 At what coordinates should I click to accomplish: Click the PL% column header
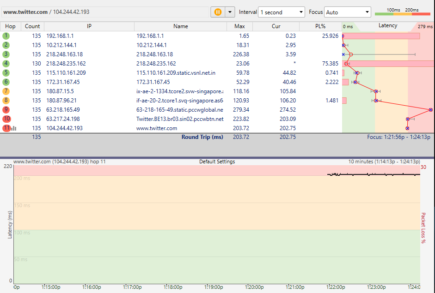pyautogui.click(x=320, y=26)
